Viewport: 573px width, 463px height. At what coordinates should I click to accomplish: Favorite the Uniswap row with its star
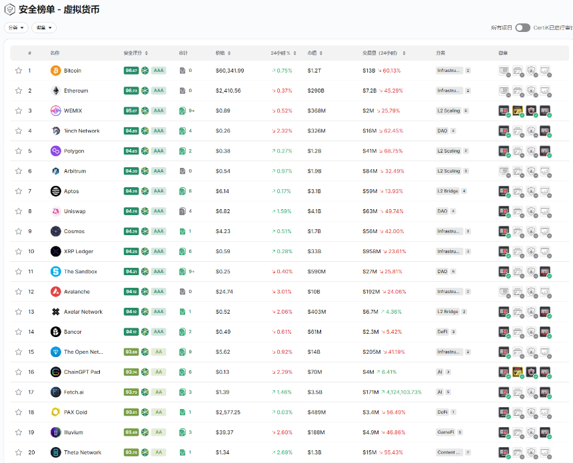19,211
